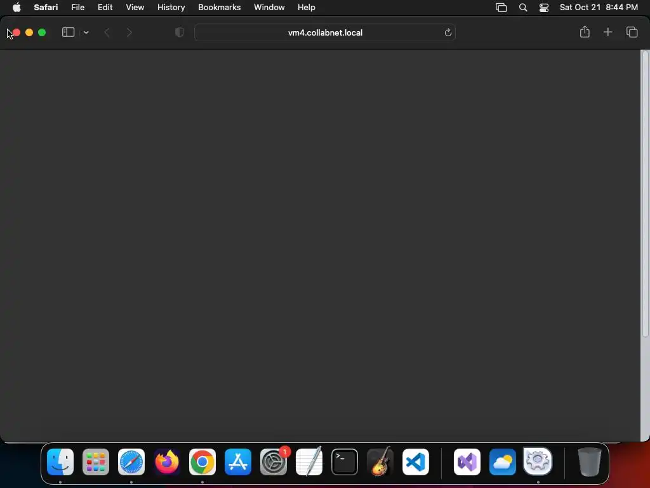The width and height of the screenshot is (650, 488).
Task: Open the screen mirroring menu bar icon
Action: [x=501, y=8]
